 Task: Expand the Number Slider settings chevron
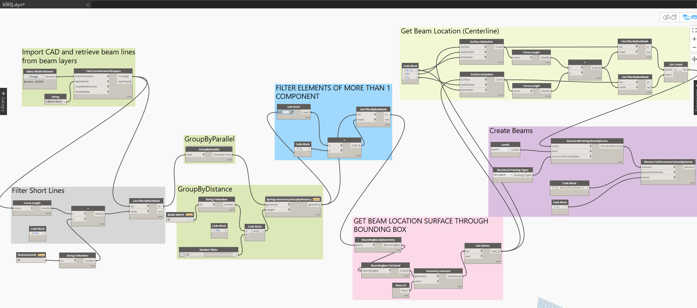(x=182, y=254)
